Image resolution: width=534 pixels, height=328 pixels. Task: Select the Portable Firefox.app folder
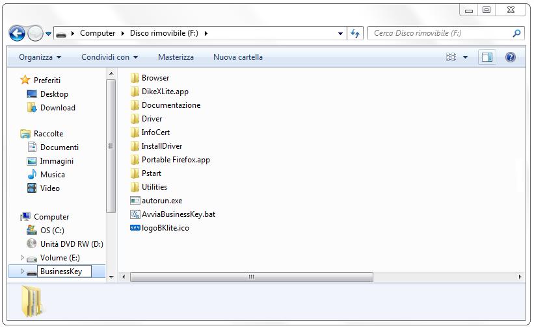click(176, 160)
